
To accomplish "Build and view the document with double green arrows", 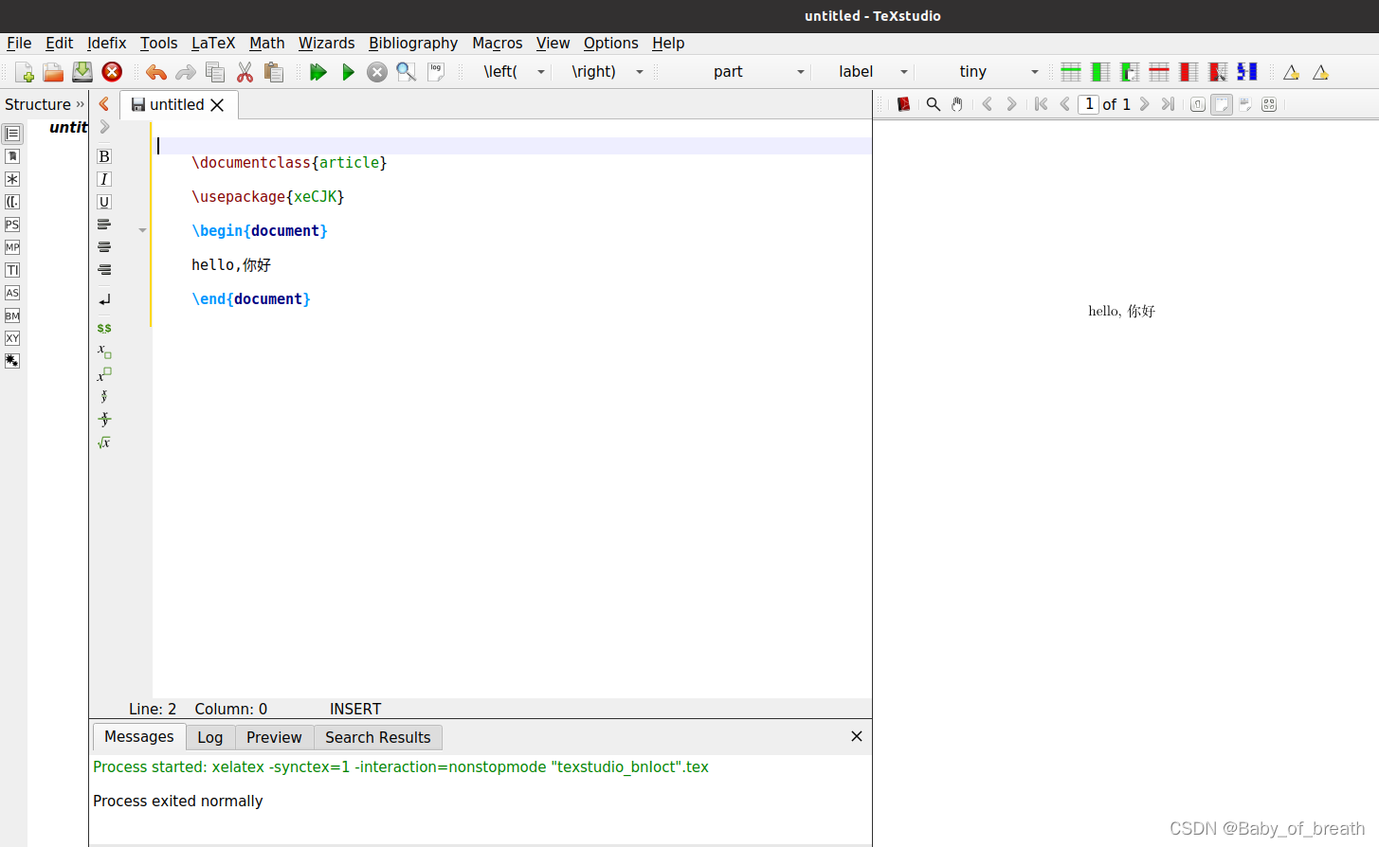I will [x=318, y=71].
